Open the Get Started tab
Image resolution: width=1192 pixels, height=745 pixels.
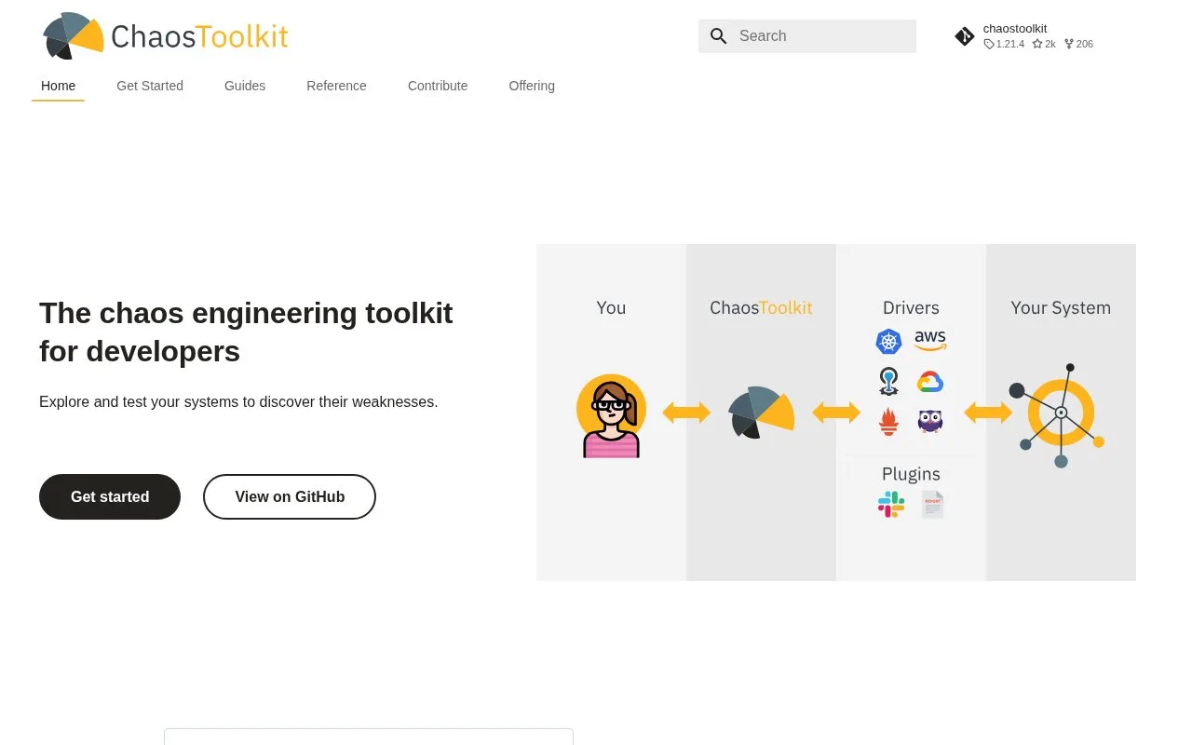[150, 86]
